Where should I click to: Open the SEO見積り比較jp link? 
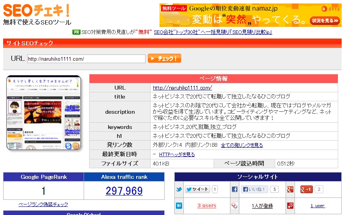213,32
